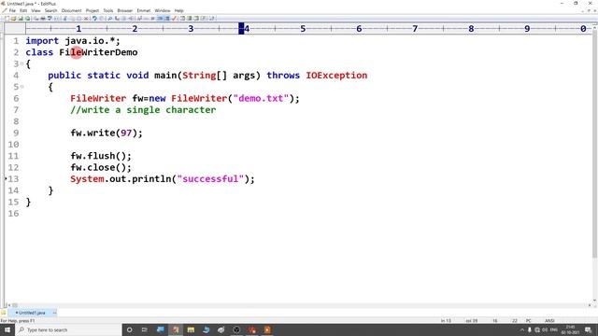The height and width of the screenshot is (336, 598).
Task: Open the Windows Start menu
Action: (x=7, y=329)
